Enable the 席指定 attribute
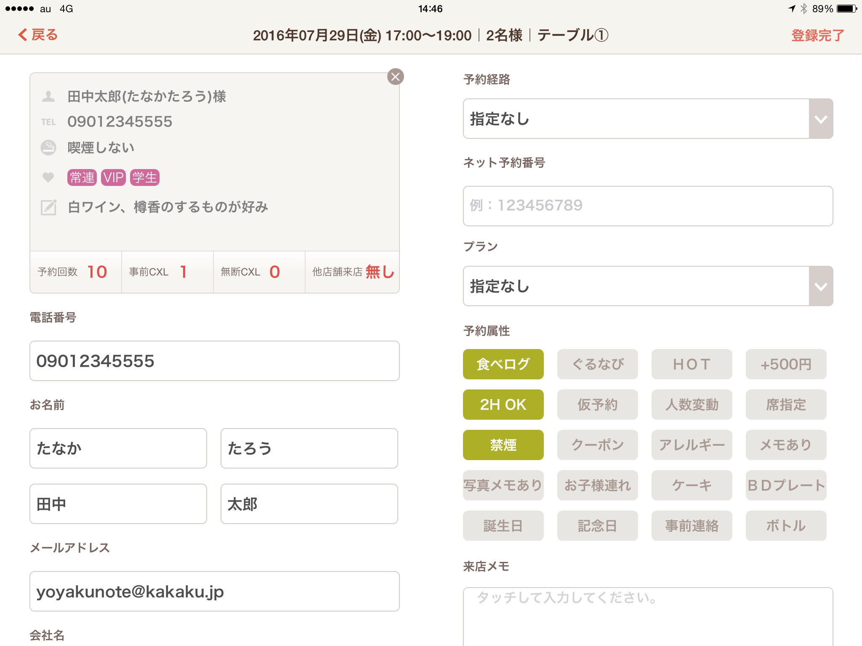 (786, 405)
